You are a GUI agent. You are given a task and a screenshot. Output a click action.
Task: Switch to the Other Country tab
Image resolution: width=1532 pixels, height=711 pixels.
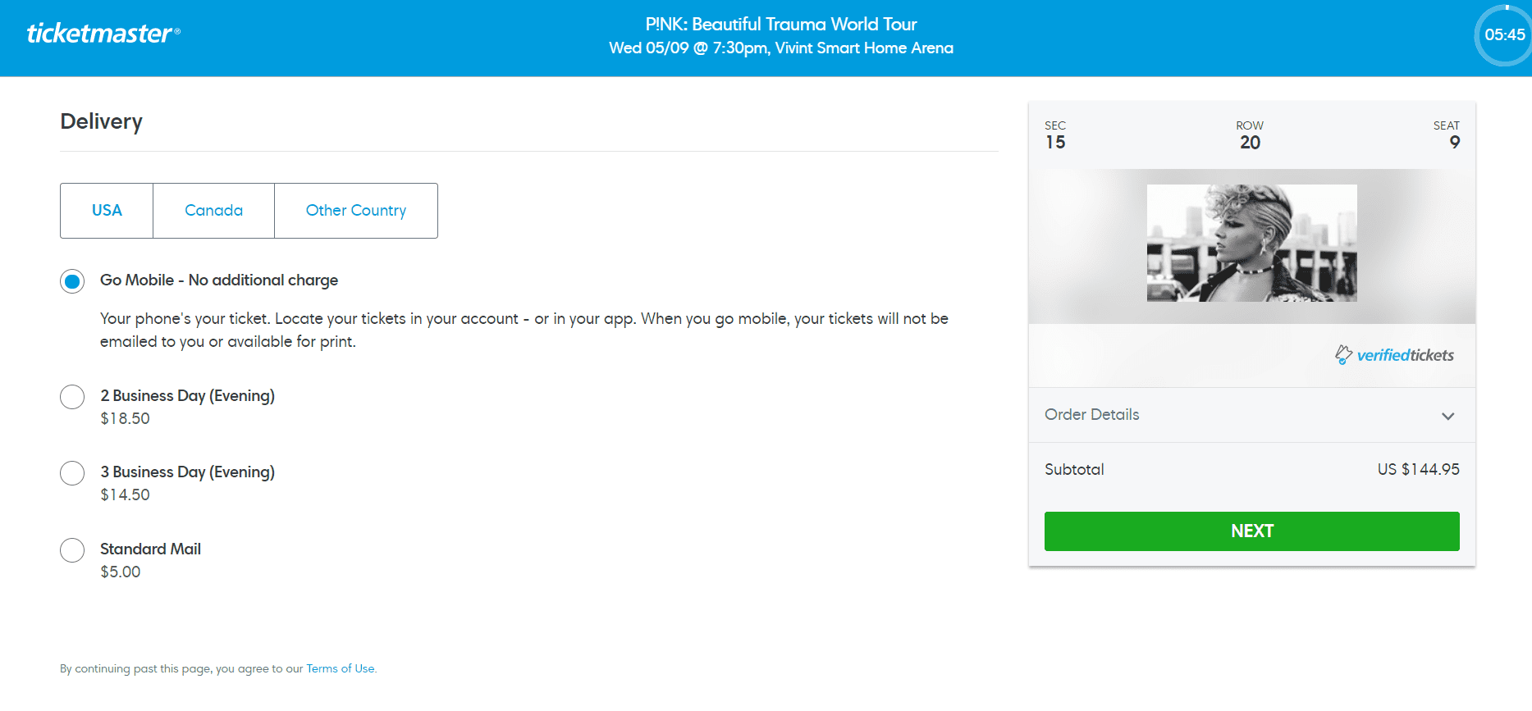pyautogui.click(x=356, y=211)
